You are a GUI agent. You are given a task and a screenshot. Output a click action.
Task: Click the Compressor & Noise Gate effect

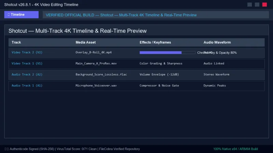[x=159, y=86]
